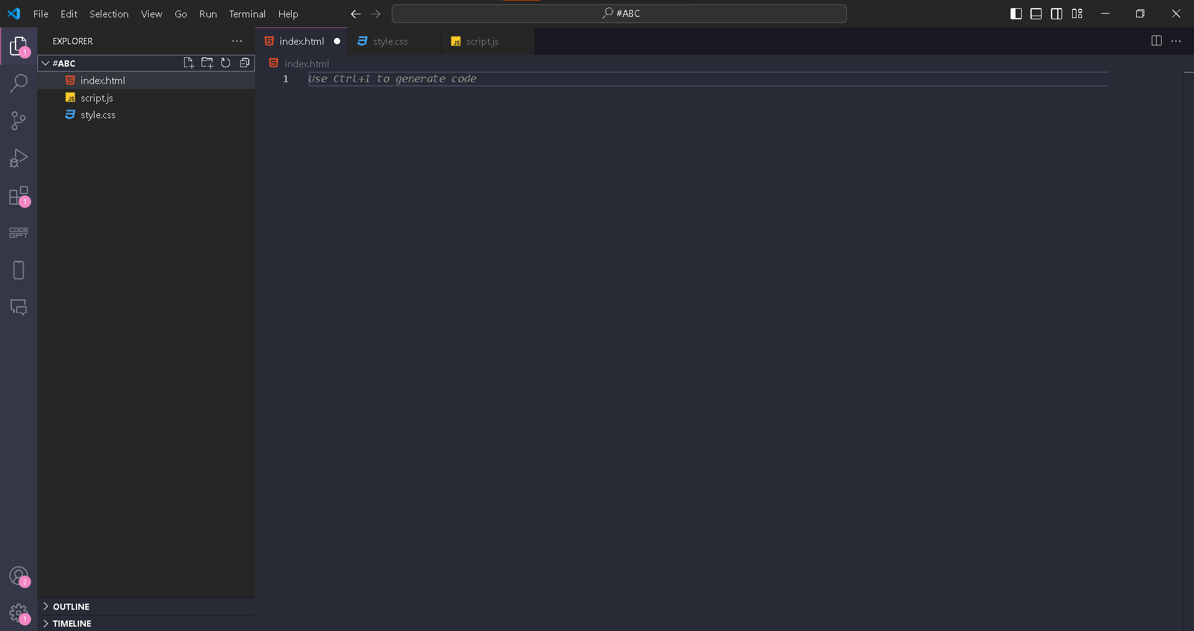This screenshot has width=1194, height=631.
Task: Switch to the style.css editor tab
Action: pos(394,41)
